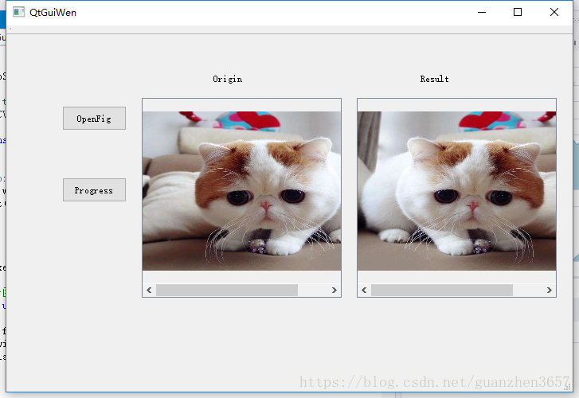Click the right scroll arrow in the Result panel

click(549, 291)
